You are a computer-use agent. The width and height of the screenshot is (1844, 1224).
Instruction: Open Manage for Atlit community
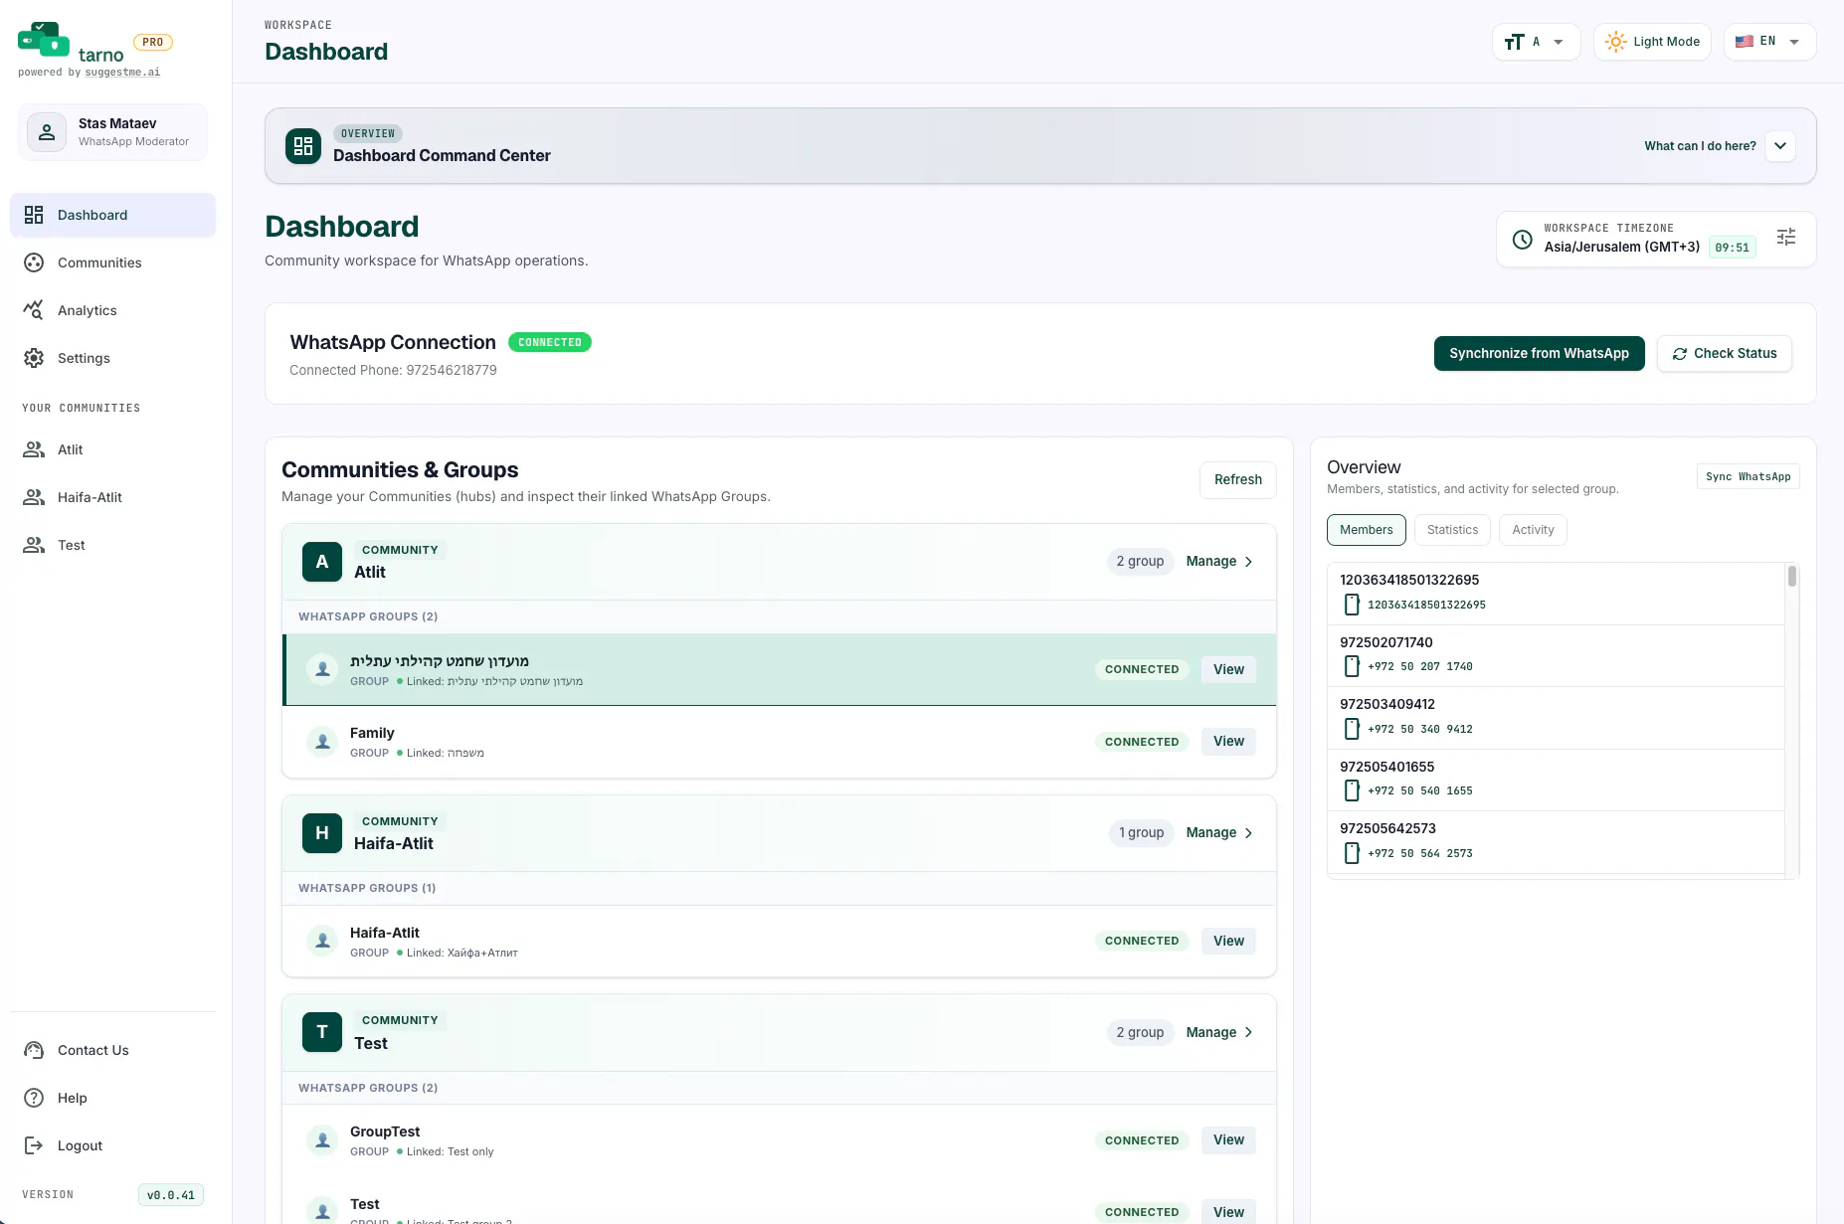tap(1219, 562)
